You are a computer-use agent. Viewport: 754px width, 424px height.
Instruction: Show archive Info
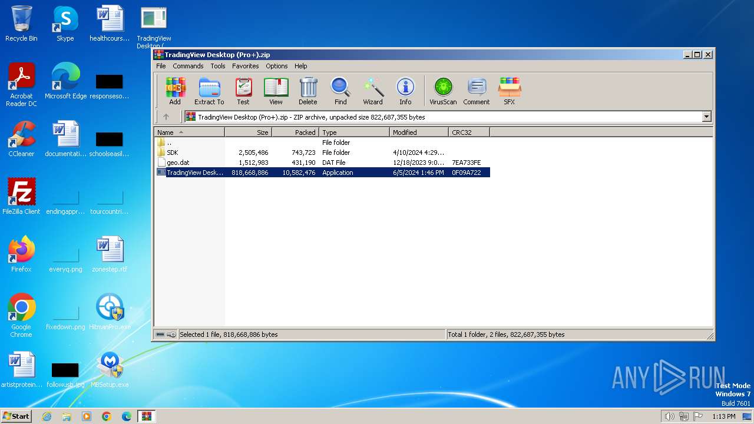405,91
